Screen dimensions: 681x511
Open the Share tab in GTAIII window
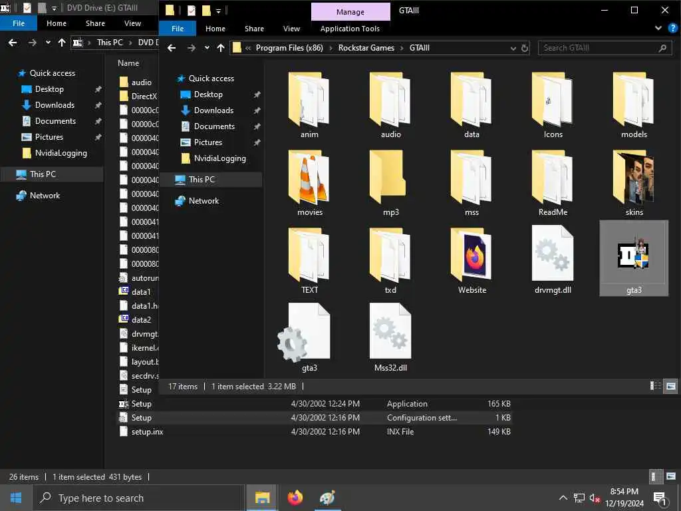tap(254, 28)
